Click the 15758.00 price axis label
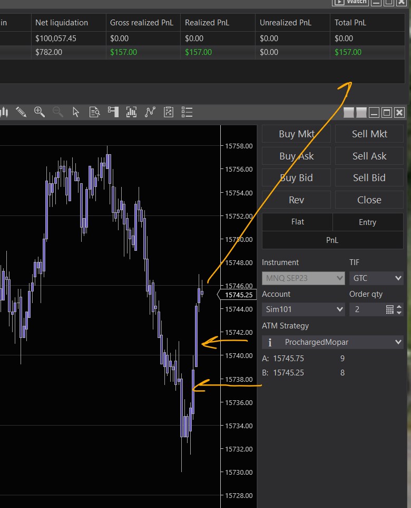This screenshot has width=411, height=508. pos(239,146)
